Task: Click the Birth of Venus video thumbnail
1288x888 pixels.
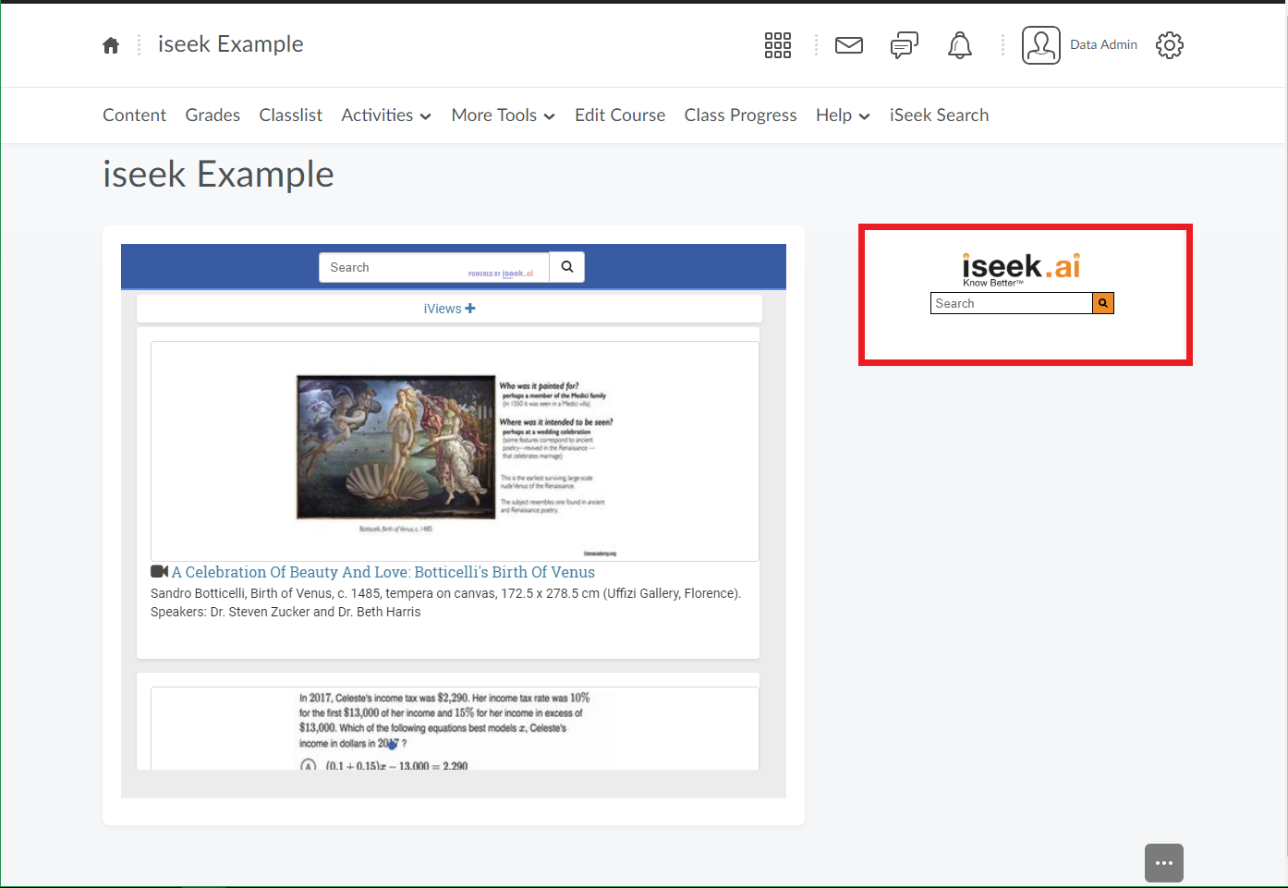Action: coord(455,451)
